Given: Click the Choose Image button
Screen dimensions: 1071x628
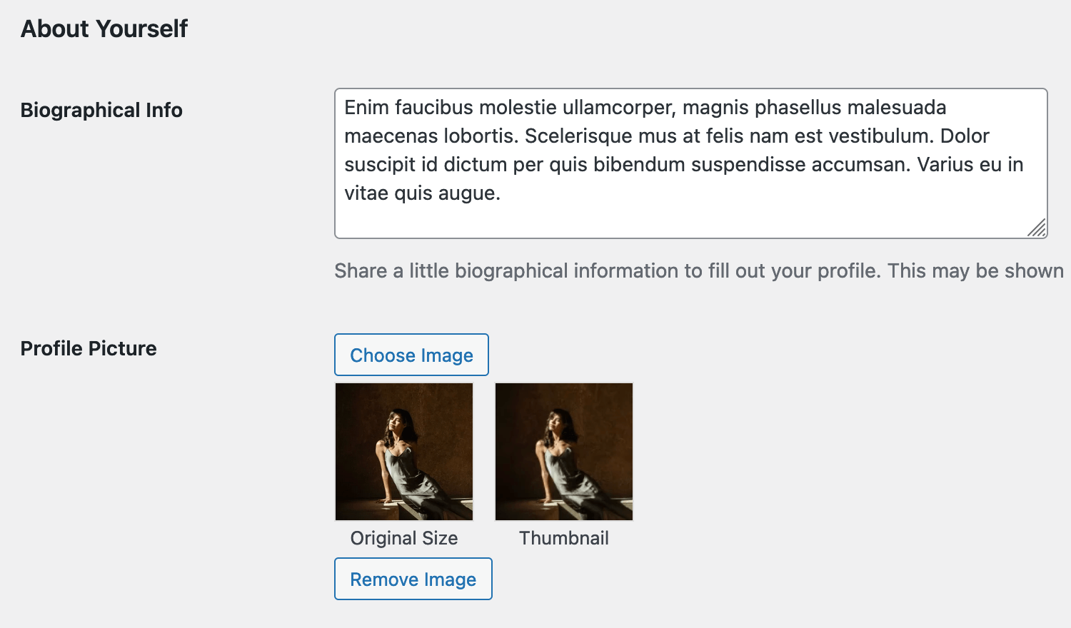Looking at the screenshot, I should pos(411,355).
